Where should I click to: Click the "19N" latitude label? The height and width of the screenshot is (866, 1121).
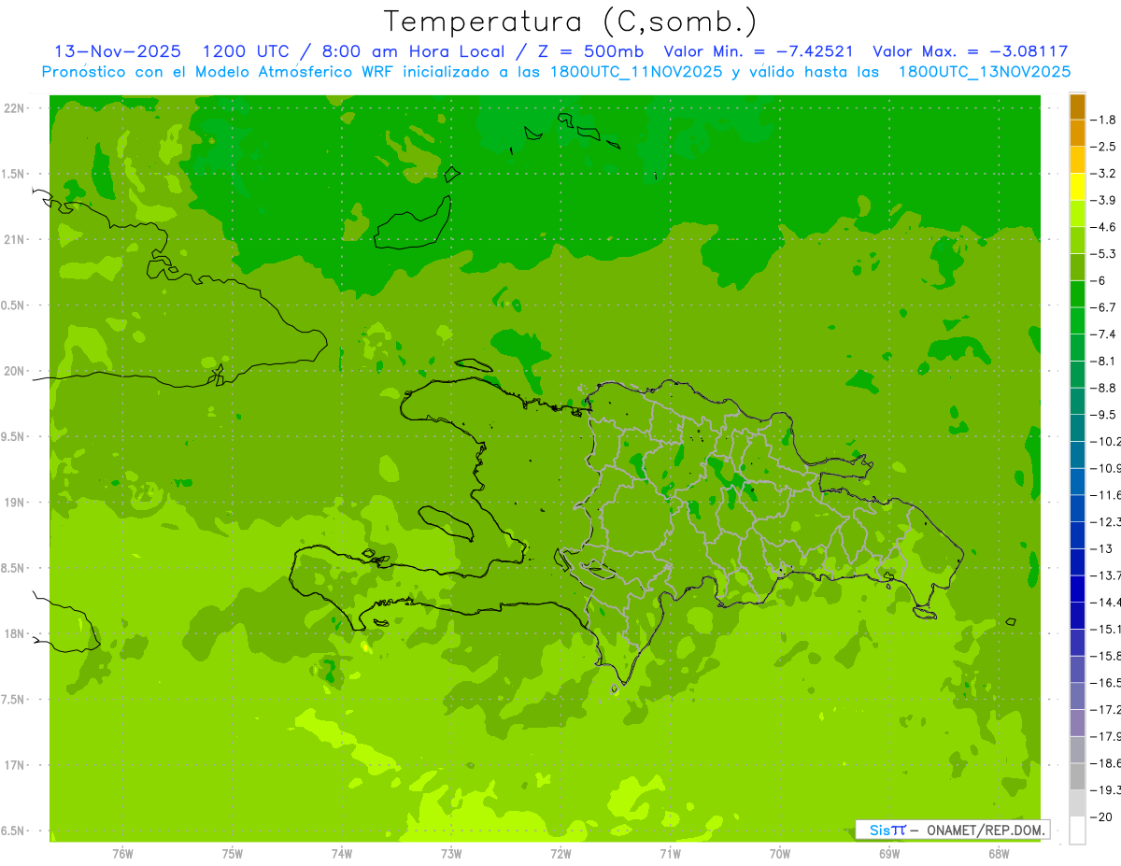(14, 503)
